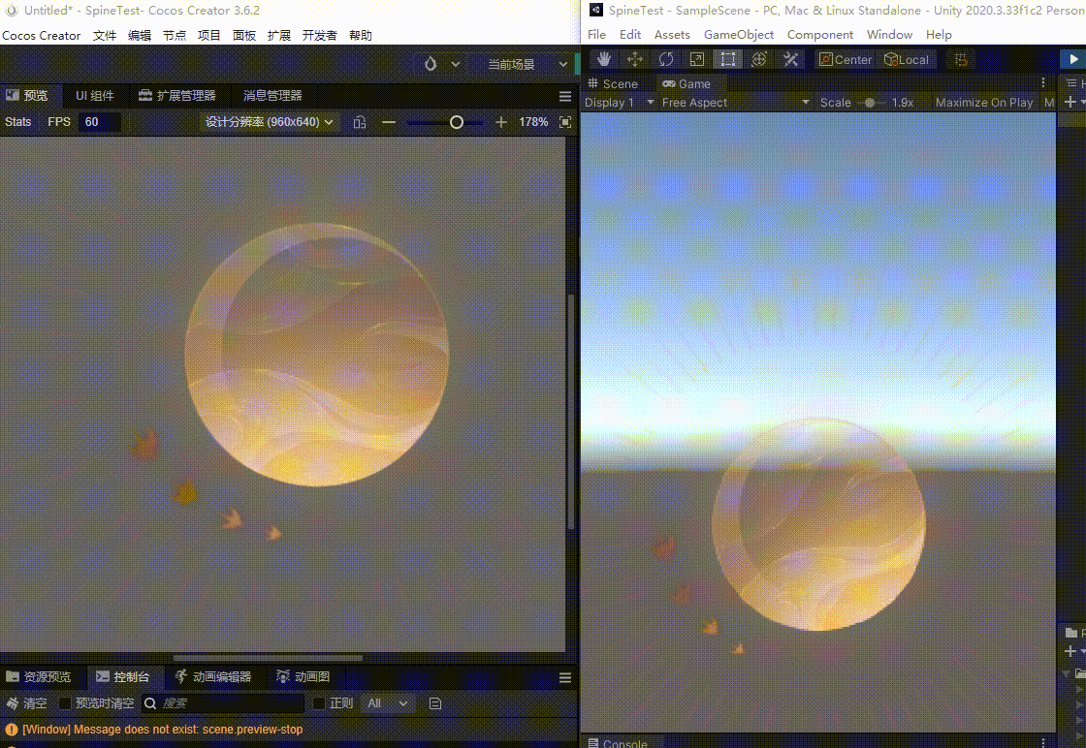Open Unity GameObject menu
This screenshot has height=748, width=1086.
point(738,35)
